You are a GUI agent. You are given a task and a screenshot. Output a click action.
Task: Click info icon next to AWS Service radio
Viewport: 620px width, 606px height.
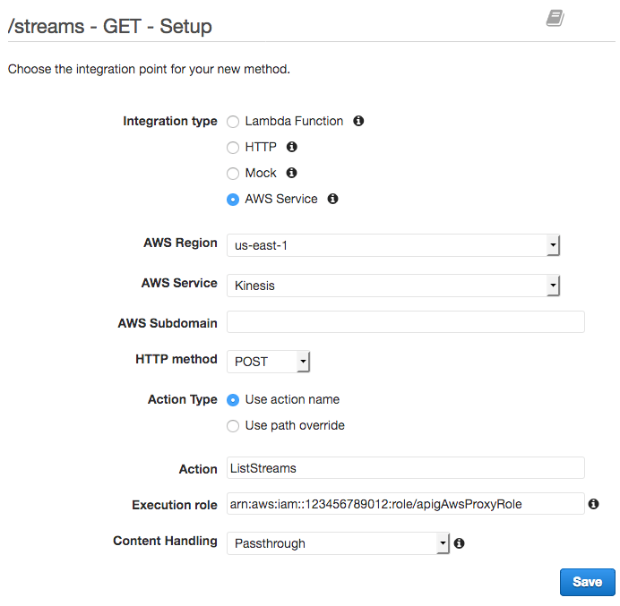point(333,199)
